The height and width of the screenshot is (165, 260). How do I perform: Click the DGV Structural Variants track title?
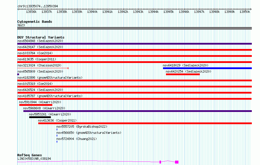(x=41, y=37)
